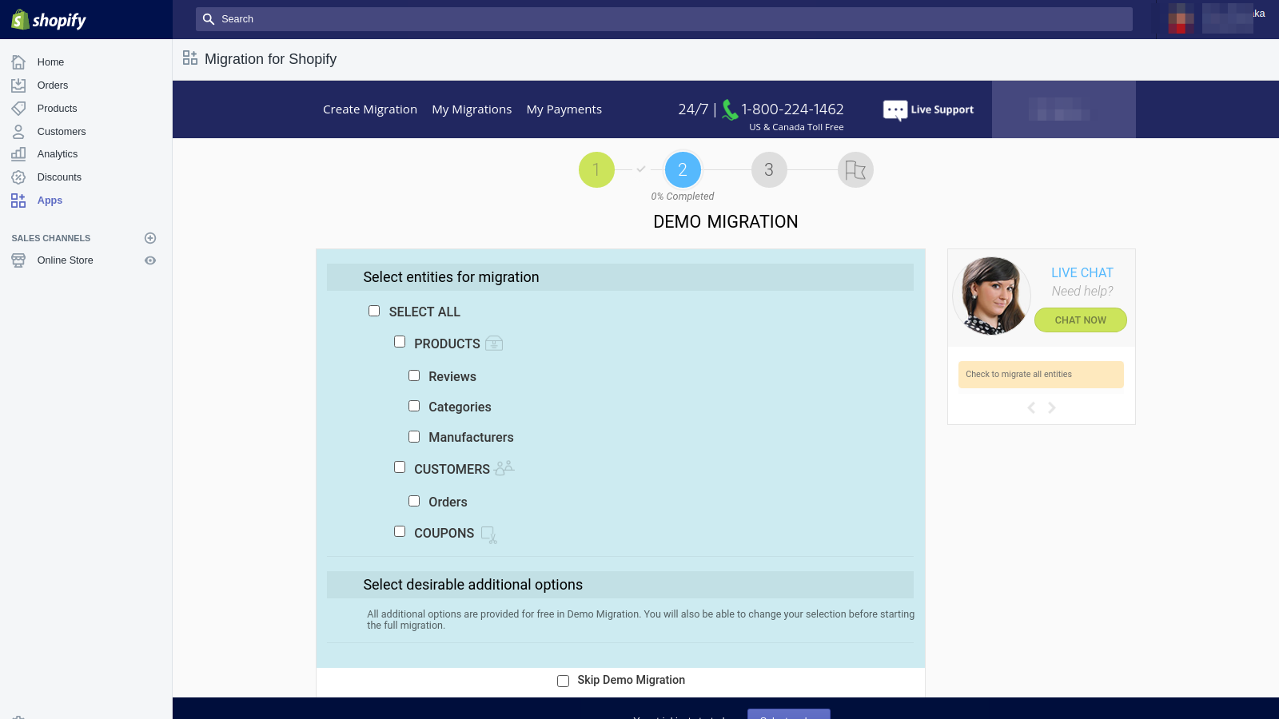Go back to step 1 circle
The width and height of the screenshot is (1279, 719).
click(596, 170)
